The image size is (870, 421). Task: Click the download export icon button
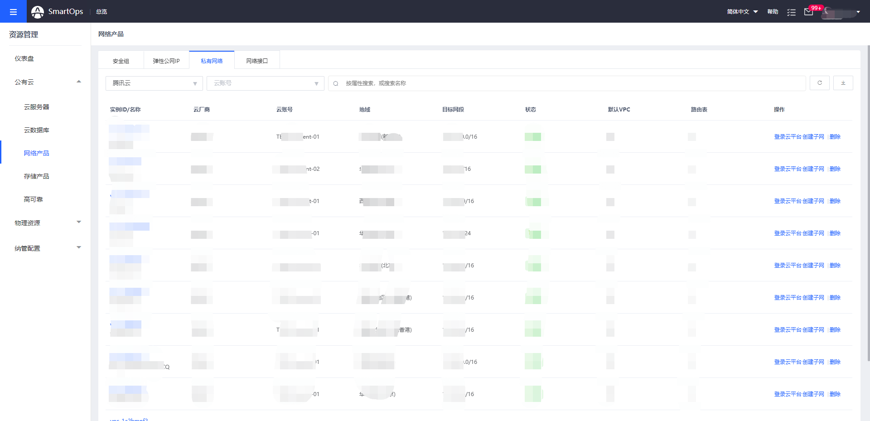point(843,83)
